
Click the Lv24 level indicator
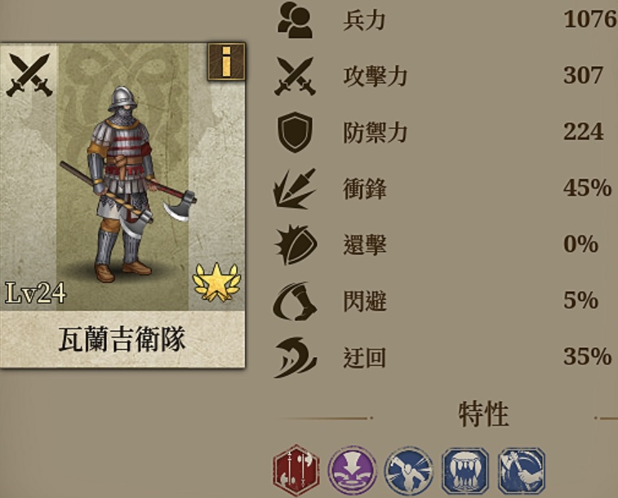(35, 293)
